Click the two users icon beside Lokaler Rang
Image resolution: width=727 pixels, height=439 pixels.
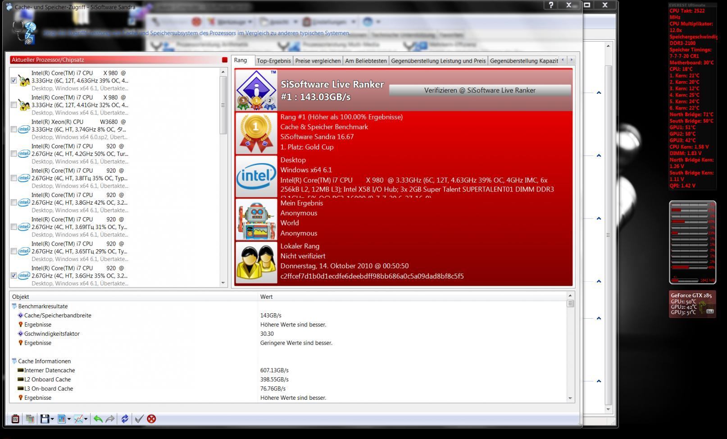click(x=256, y=262)
